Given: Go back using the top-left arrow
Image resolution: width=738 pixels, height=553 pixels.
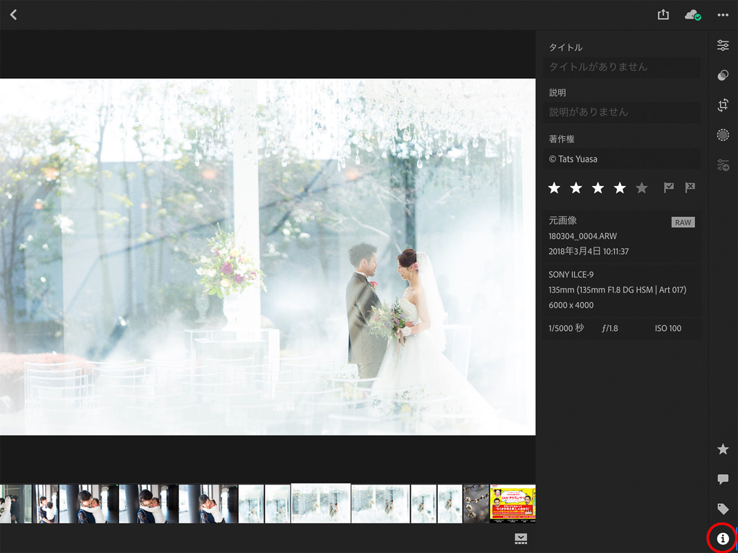Looking at the screenshot, I should point(13,15).
